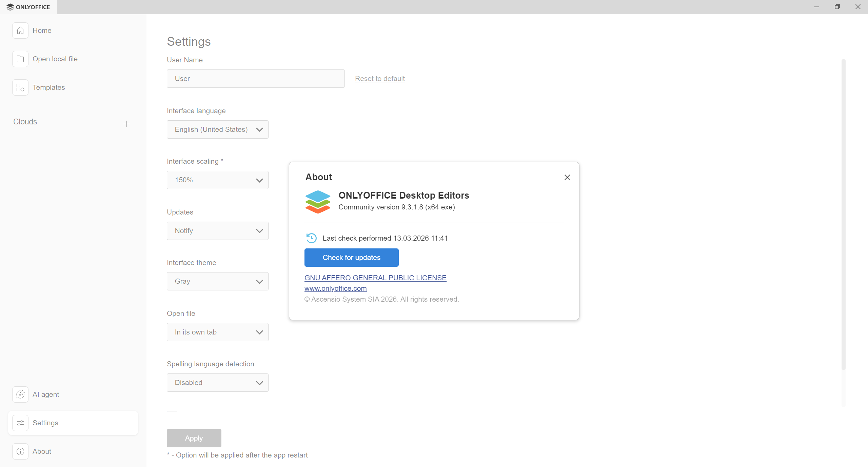The width and height of the screenshot is (868, 467).
Task: Click the Open local file folder icon
Action: 20,59
